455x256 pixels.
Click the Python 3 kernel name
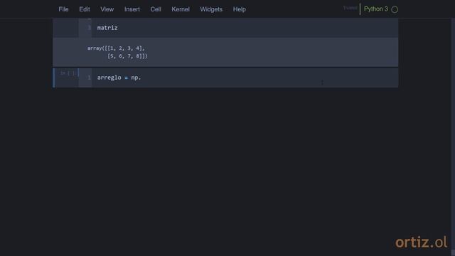376,9
